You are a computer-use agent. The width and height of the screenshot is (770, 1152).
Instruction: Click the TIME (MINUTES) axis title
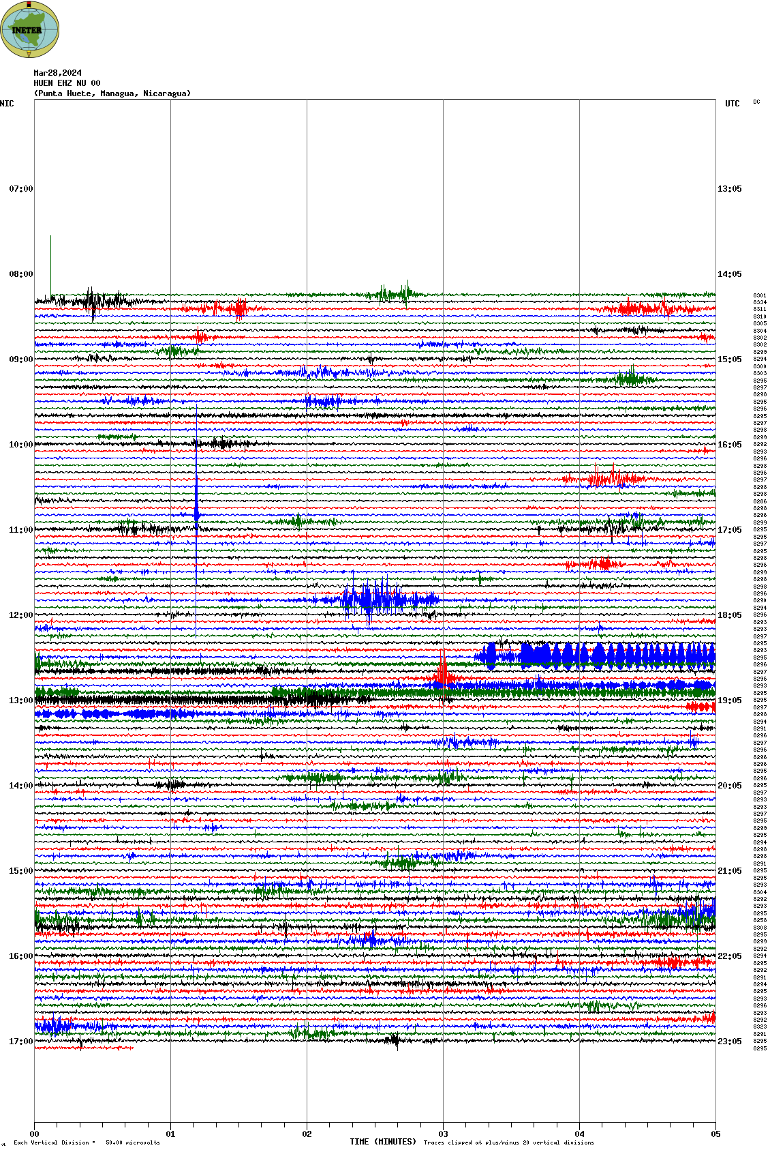click(x=382, y=1142)
